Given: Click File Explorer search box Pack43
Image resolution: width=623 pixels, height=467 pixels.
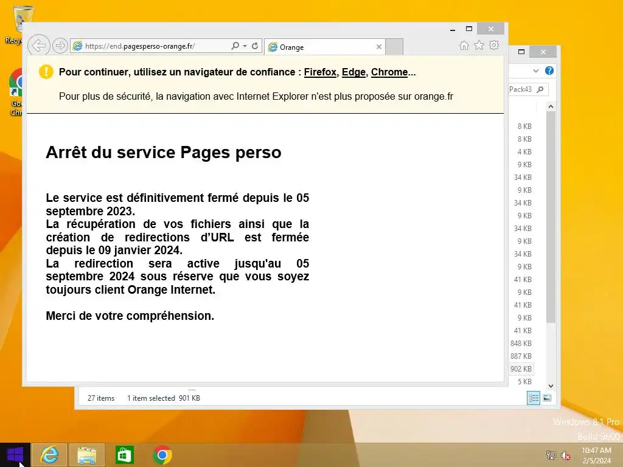Looking at the screenshot, I should (x=528, y=89).
